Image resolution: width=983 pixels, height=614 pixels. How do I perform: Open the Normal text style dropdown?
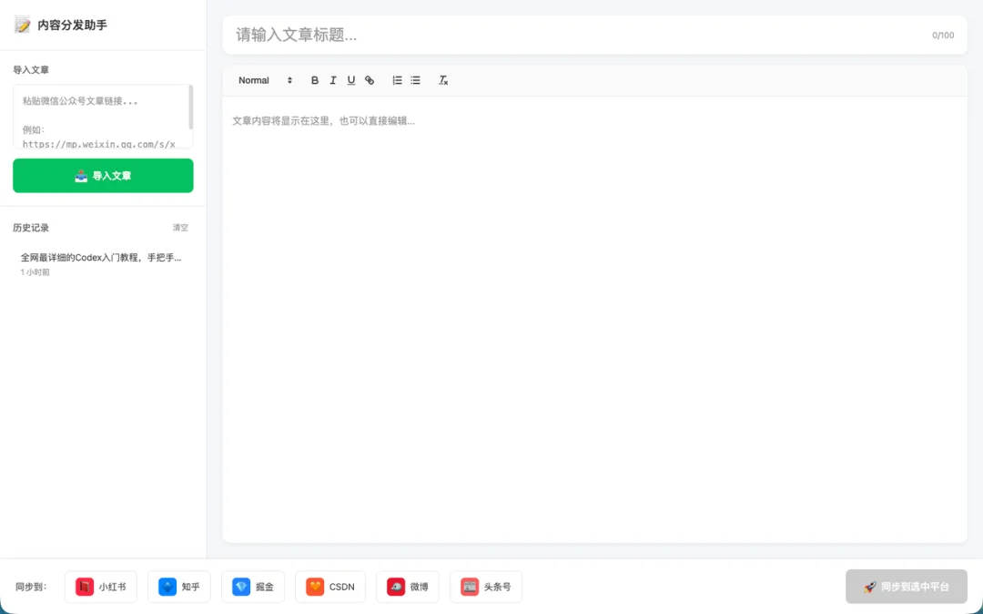pos(264,80)
